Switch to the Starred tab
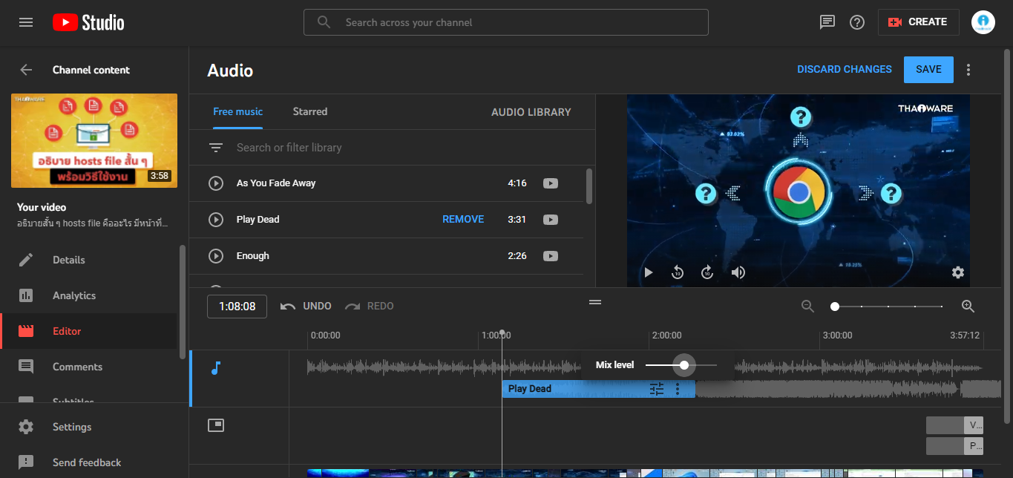Viewport: 1013px width, 478px height. click(309, 111)
